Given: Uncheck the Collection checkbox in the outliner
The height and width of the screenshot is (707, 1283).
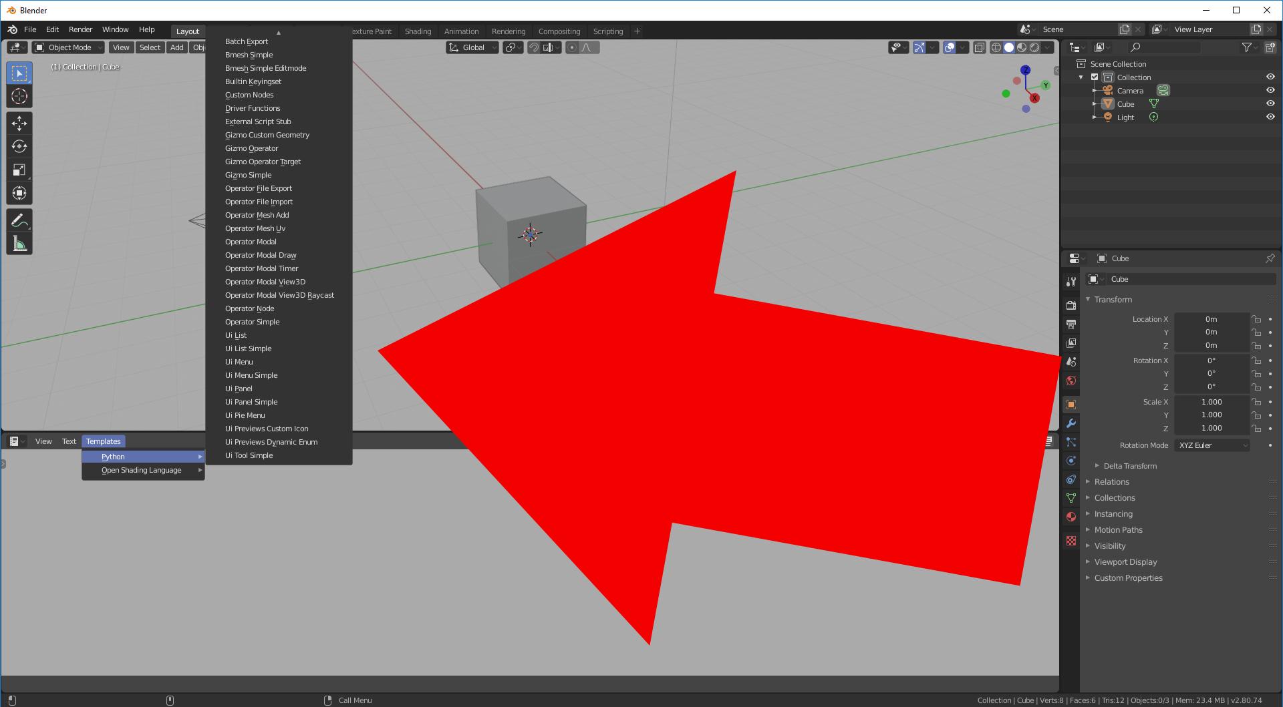Looking at the screenshot, I should (1095, 77).
